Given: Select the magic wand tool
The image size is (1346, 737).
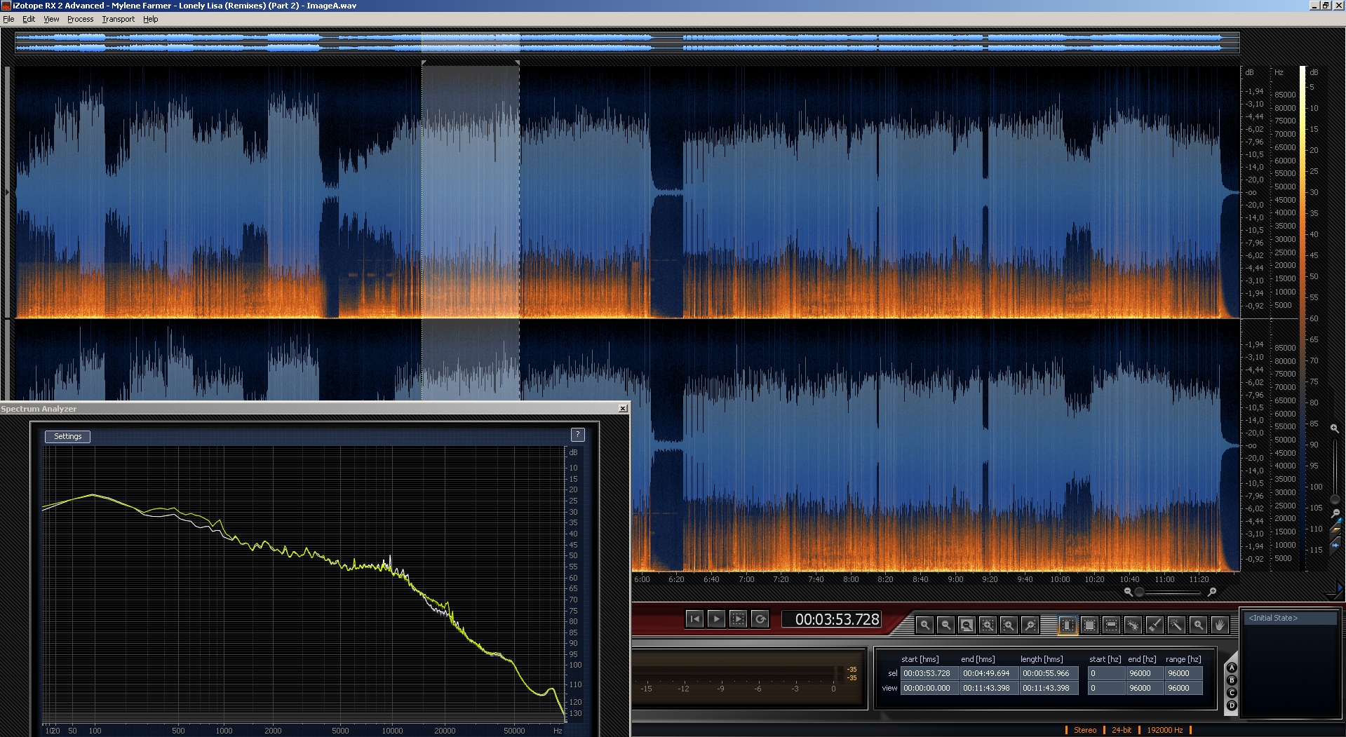Looking at the screenshot, I should pos(1176,625).
